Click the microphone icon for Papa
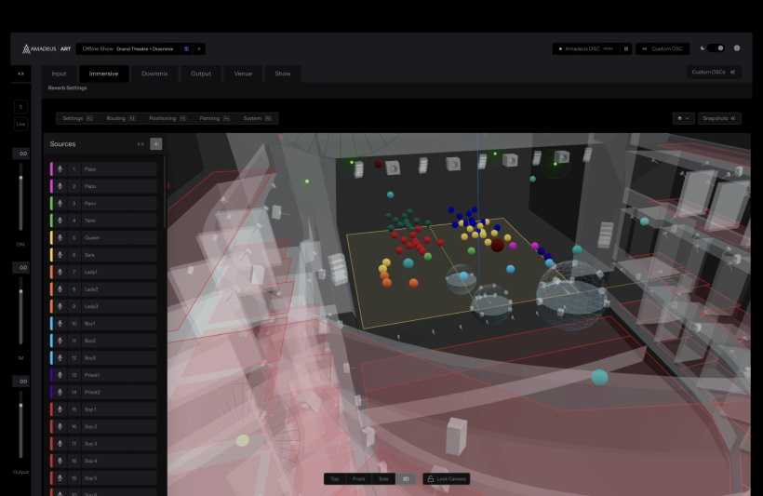 pyautogui.click(x=60, y=169)
